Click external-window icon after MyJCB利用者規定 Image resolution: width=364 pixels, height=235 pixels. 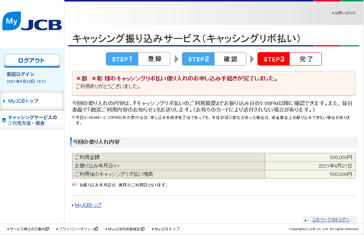pyautogui.click(x=143, y=229)
